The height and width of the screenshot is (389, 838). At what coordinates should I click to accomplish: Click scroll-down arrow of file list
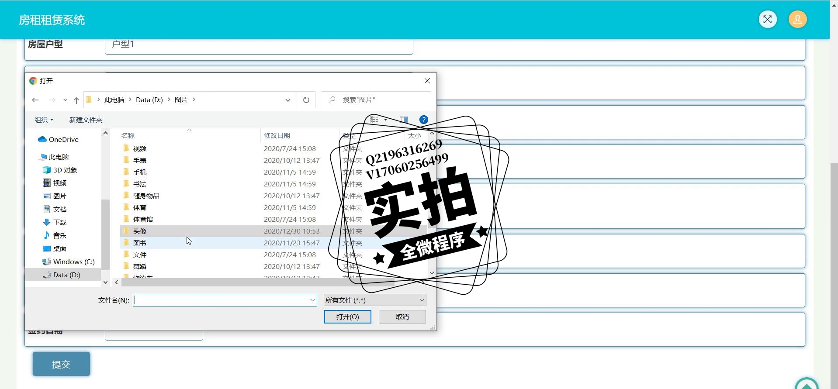pos(432,273)
